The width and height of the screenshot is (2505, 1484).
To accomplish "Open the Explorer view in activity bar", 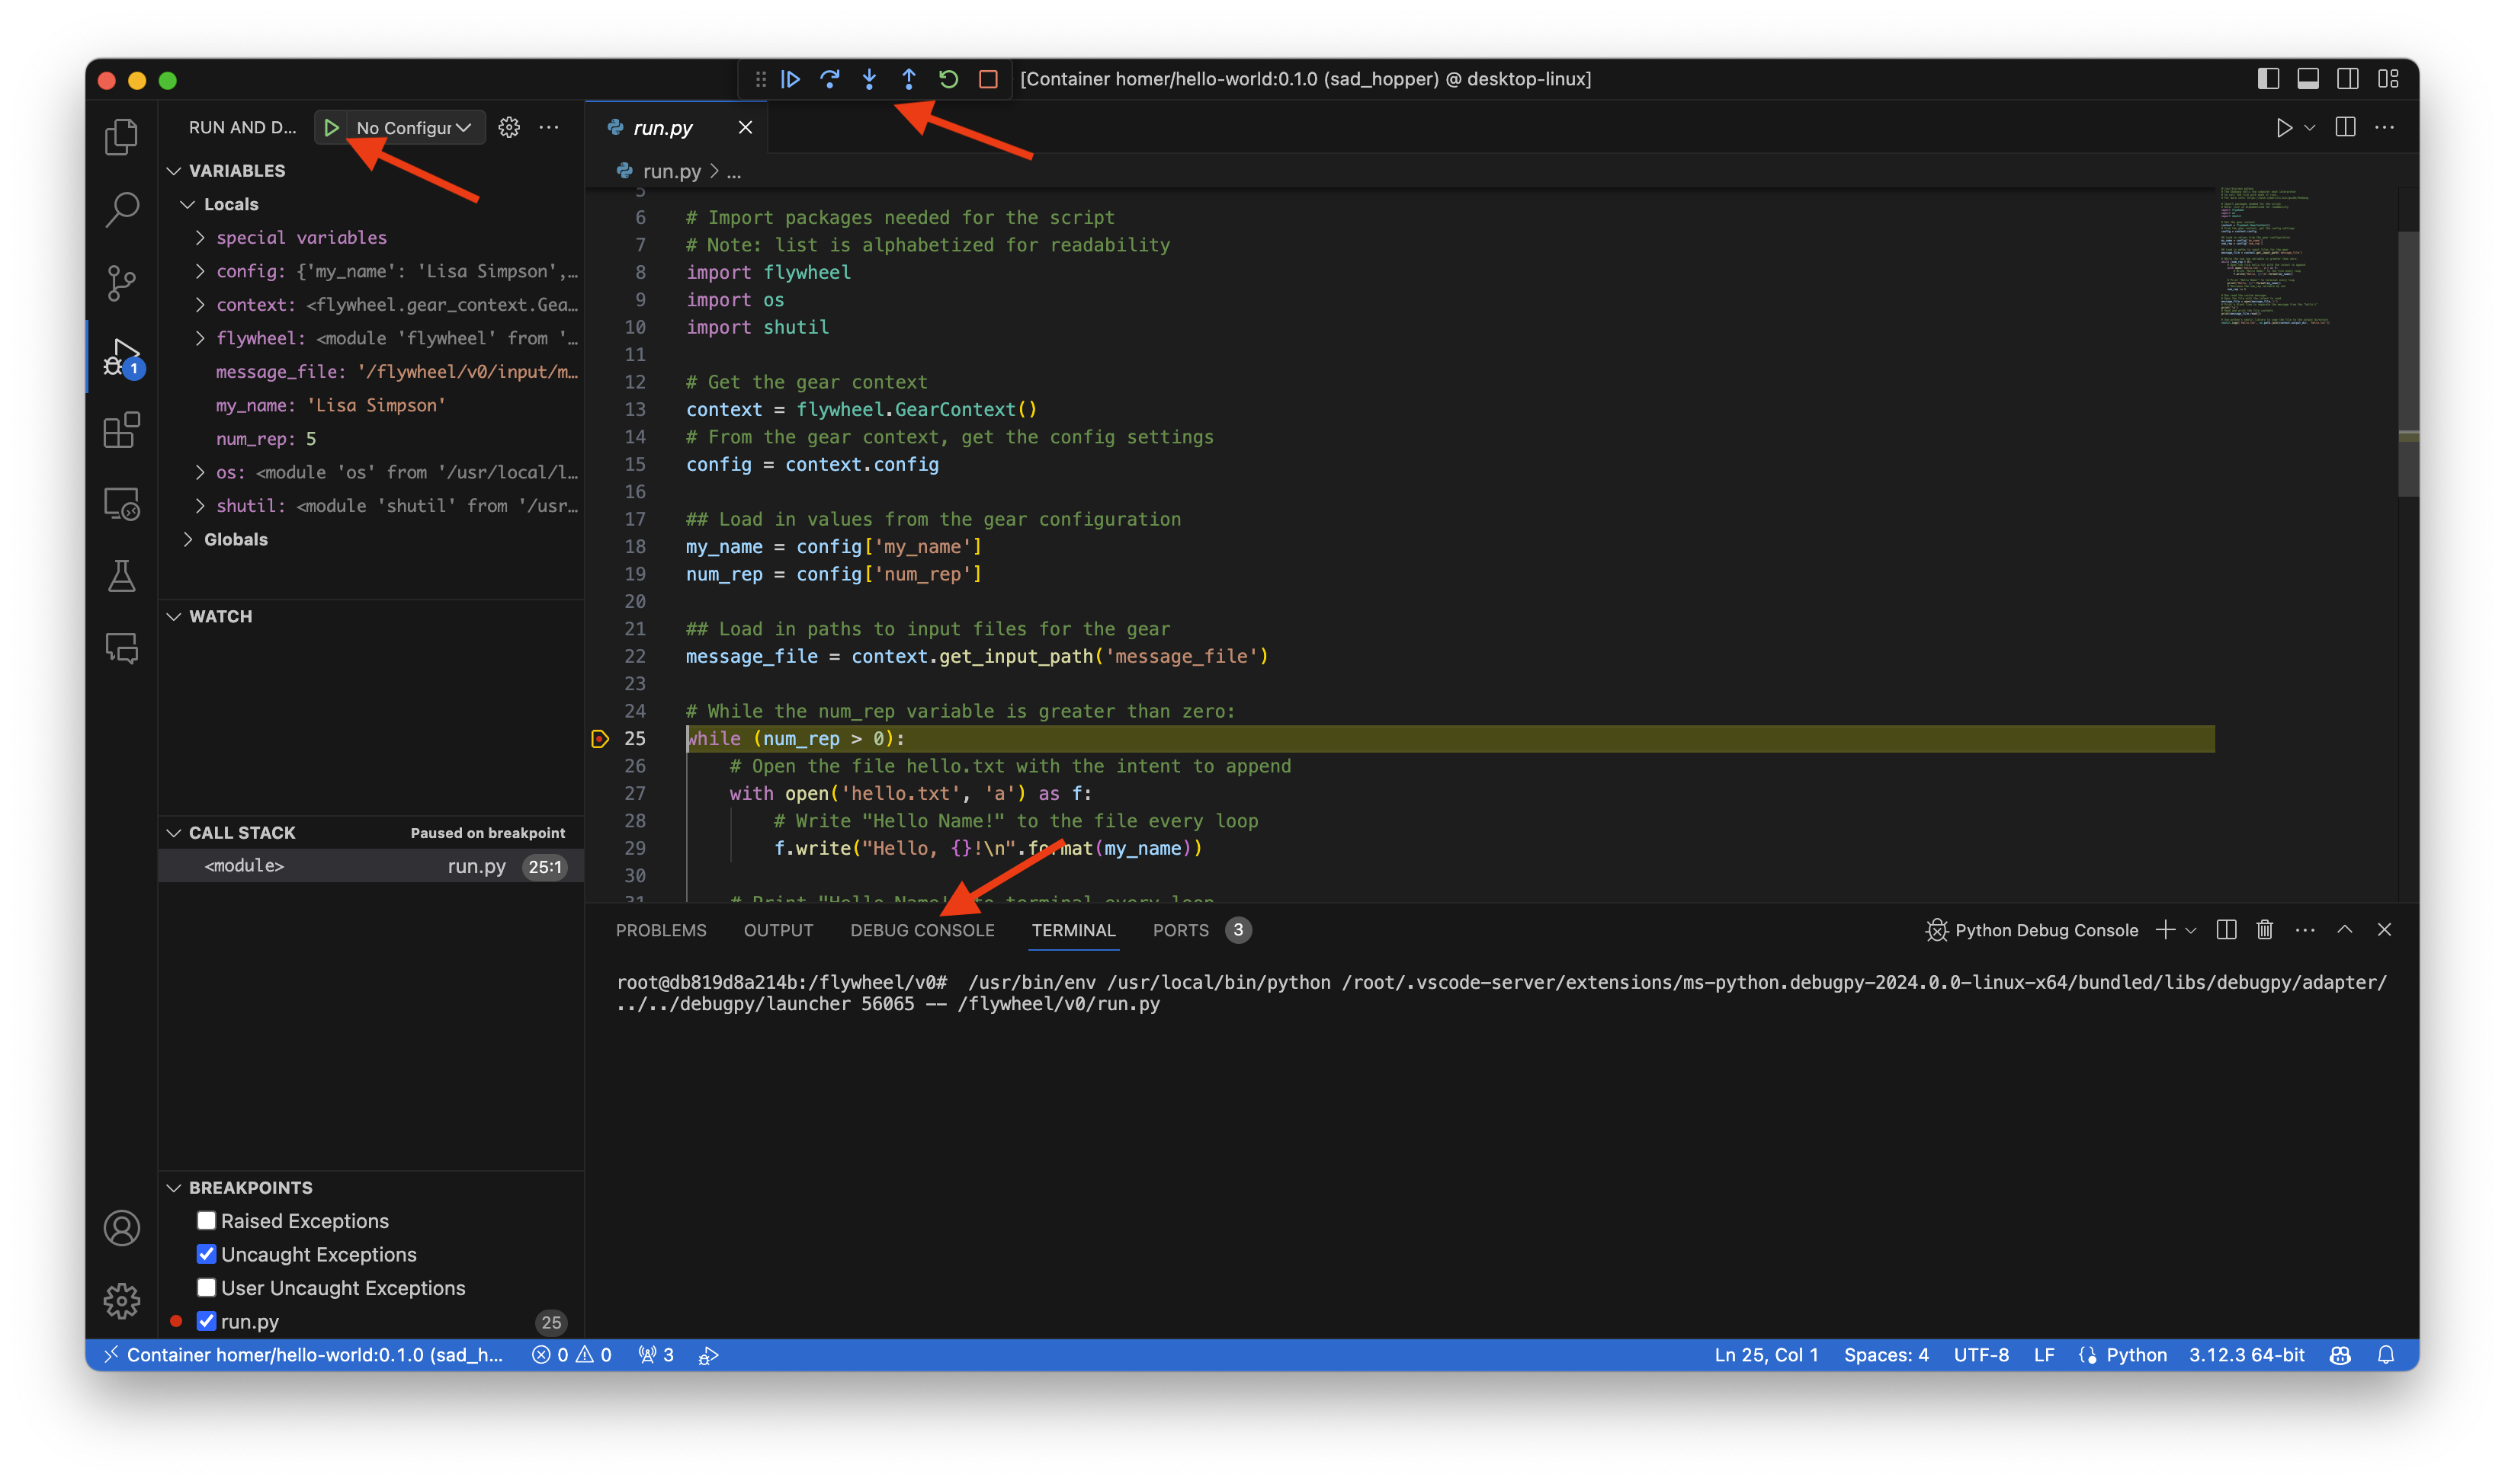I will (x=121, y=137).
